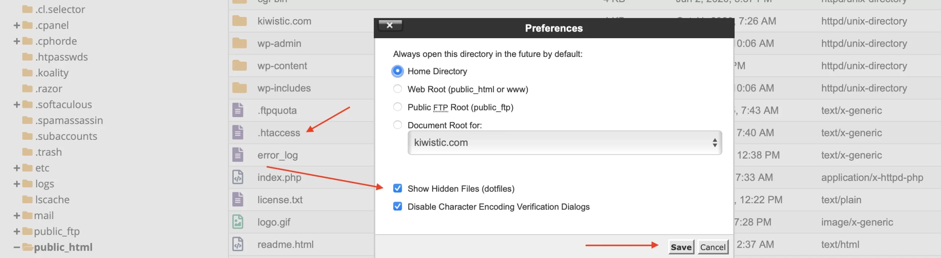Click the index.php code file icon
Image resolution: width=941 pixels, height=258 pixels.
click(238, 177)
